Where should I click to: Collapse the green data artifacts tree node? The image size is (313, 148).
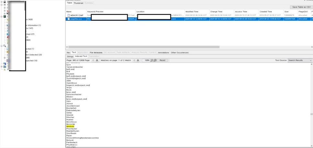(2, 17)
